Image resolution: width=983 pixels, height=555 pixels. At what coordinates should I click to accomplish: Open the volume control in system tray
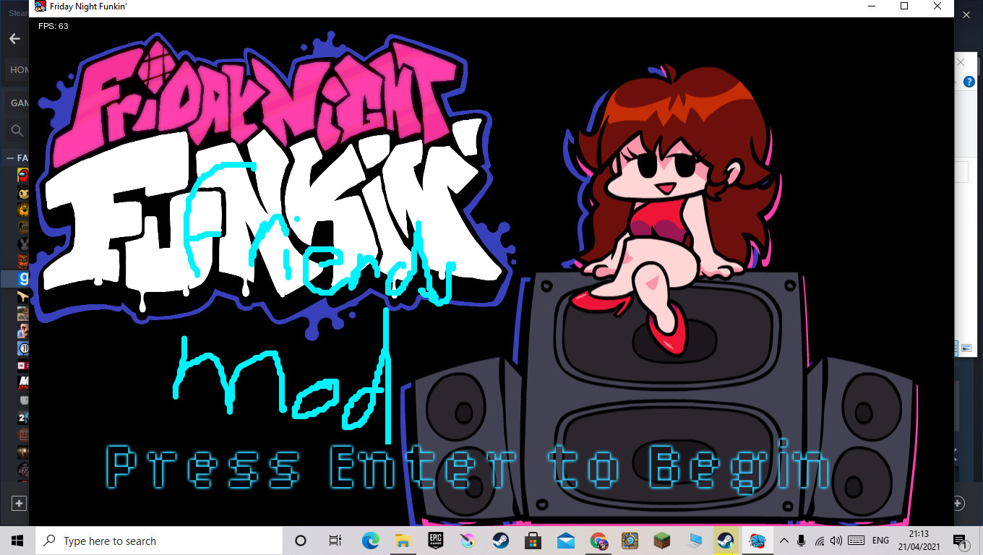(836, 541)
